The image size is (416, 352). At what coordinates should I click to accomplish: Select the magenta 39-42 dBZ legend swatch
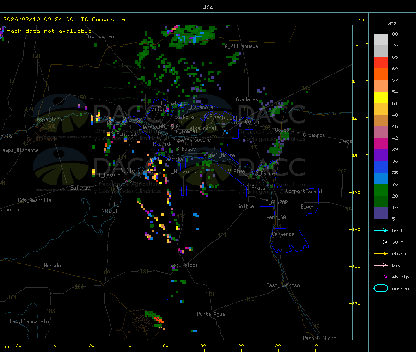(x=381, y=143)
